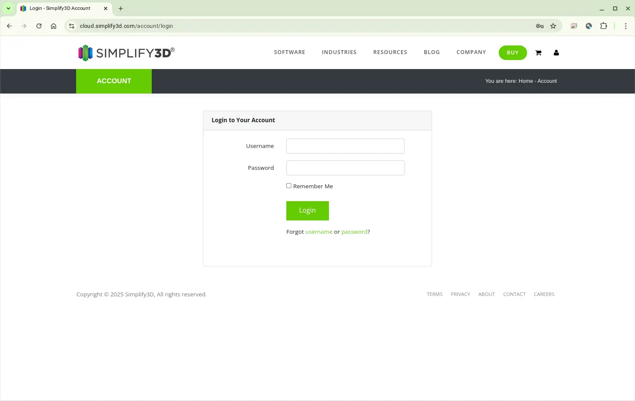Focus the Username input field

coord(345,146)
